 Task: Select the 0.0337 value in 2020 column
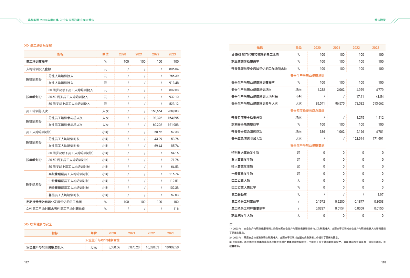click(x=320, y=208)
